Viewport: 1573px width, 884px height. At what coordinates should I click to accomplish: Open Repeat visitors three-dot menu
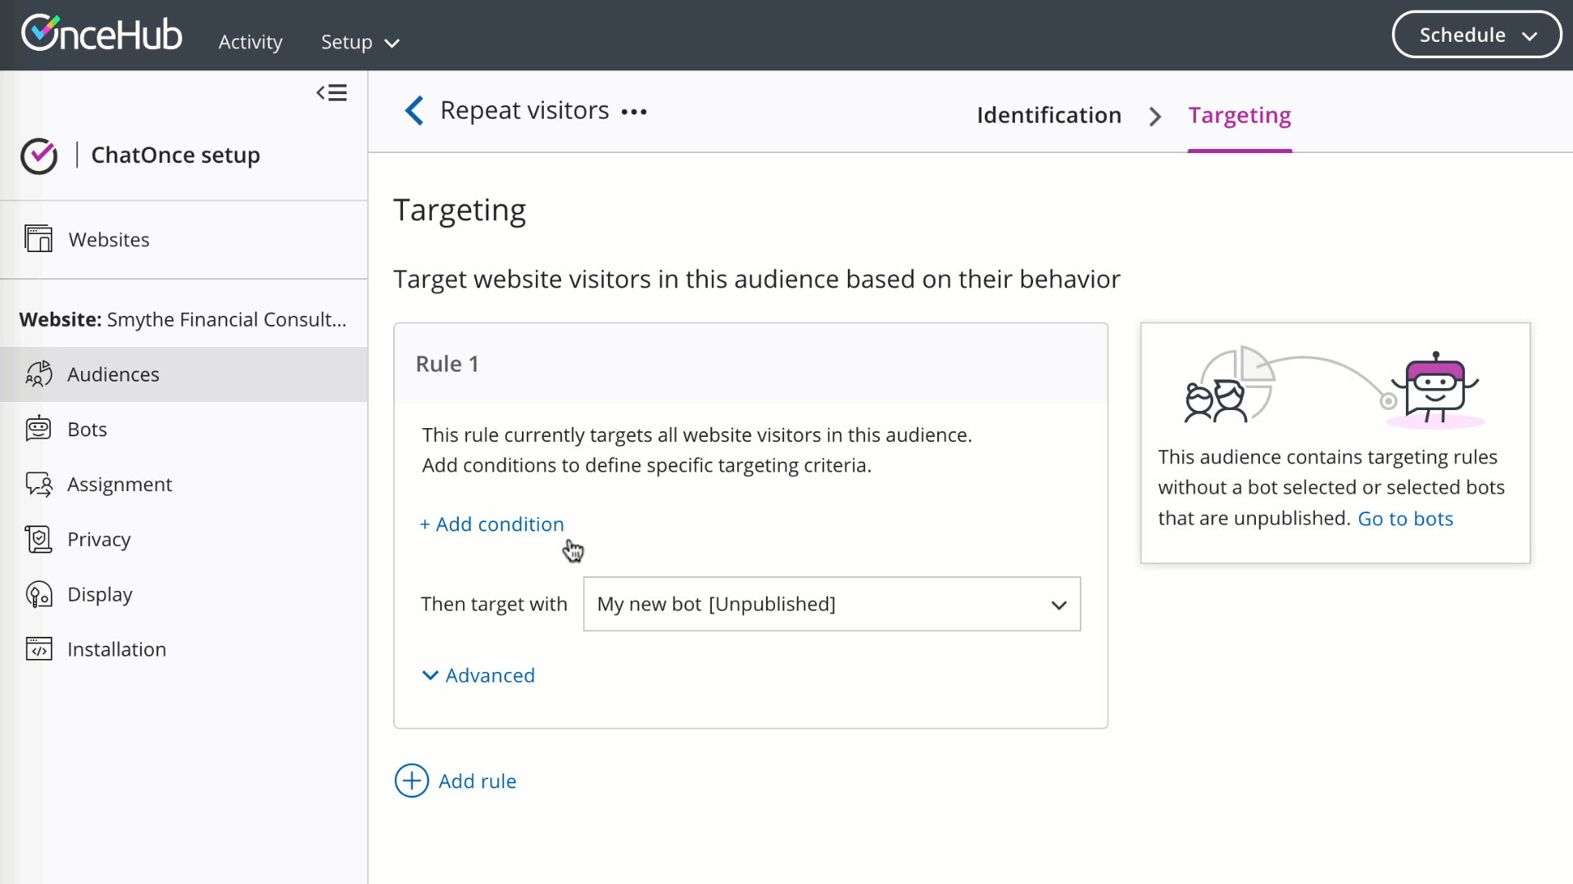pos(633,112)
